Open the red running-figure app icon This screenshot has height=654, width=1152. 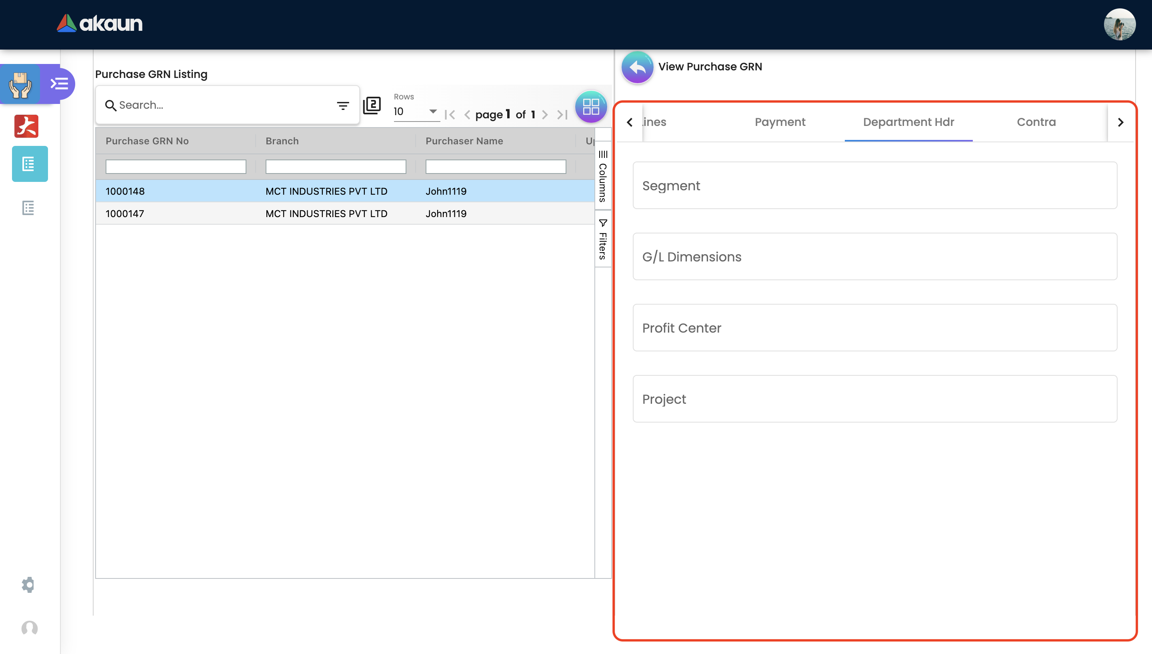(x=26, y=126)
